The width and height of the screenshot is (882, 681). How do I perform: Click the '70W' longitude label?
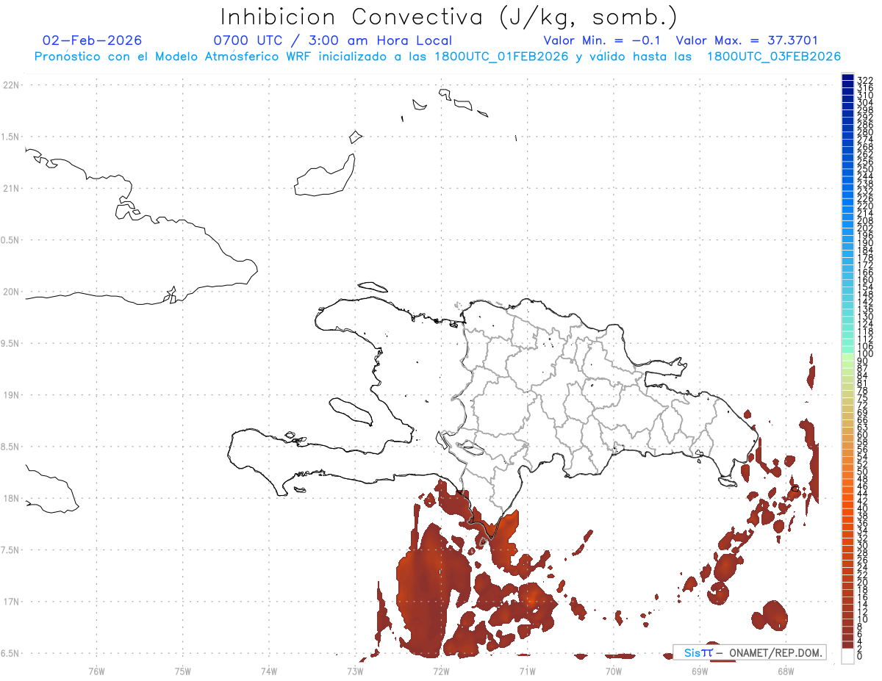pos(614,671)
